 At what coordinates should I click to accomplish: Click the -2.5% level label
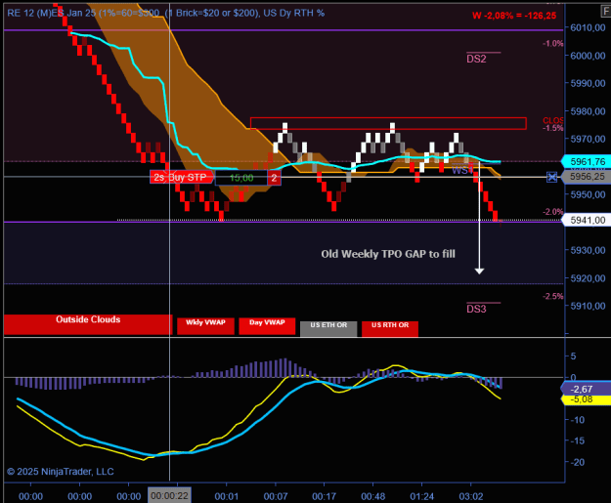(552, 296)
